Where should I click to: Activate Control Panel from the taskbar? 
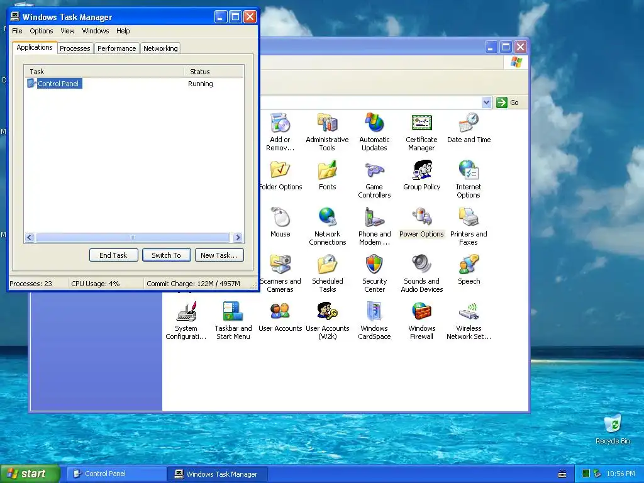(116, 474)
